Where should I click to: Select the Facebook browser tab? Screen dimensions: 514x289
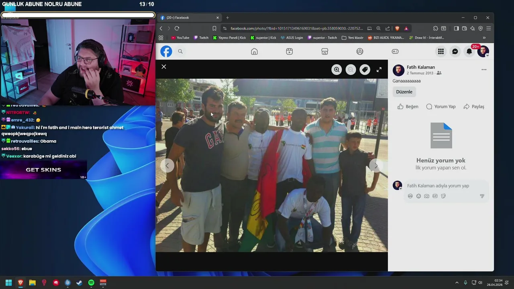click(x=189, y=18)
